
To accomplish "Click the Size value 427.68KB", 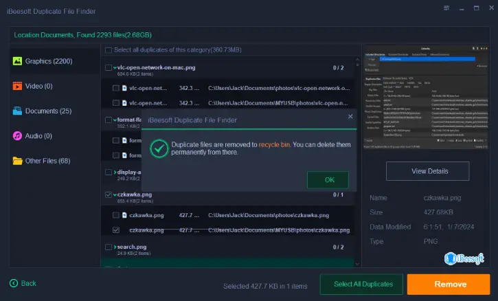I will pyautogui.click(x=438, y=212).
